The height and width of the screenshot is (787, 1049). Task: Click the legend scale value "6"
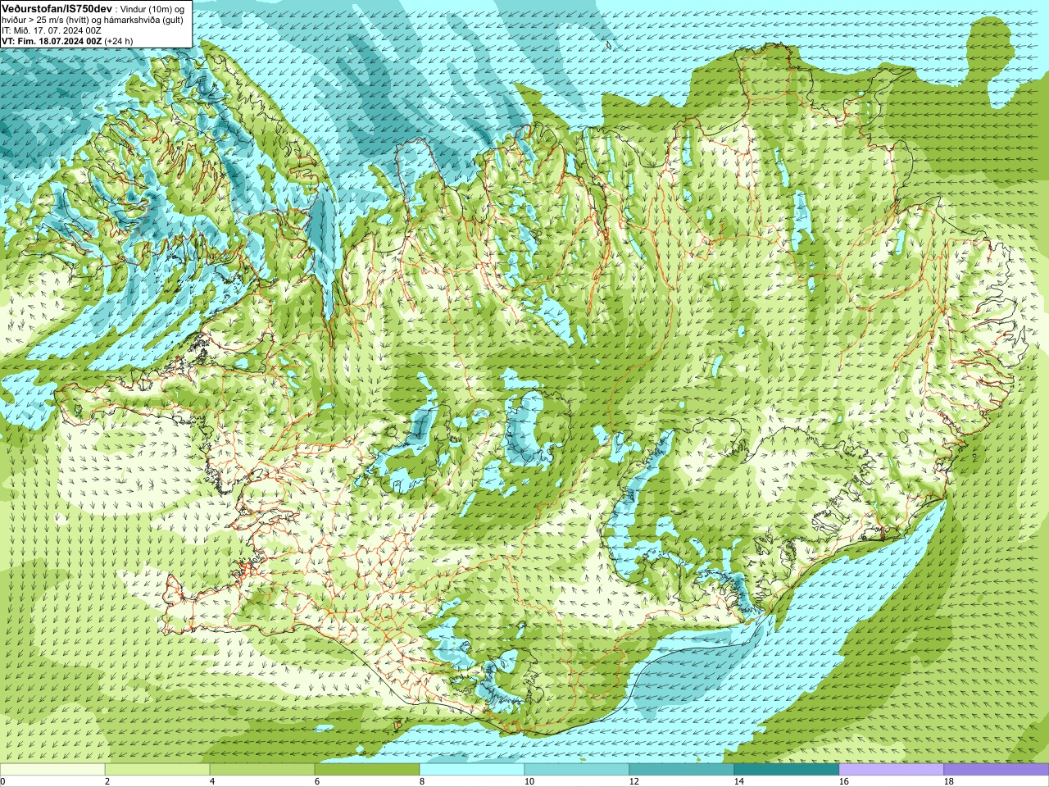[x=317, y=782]
